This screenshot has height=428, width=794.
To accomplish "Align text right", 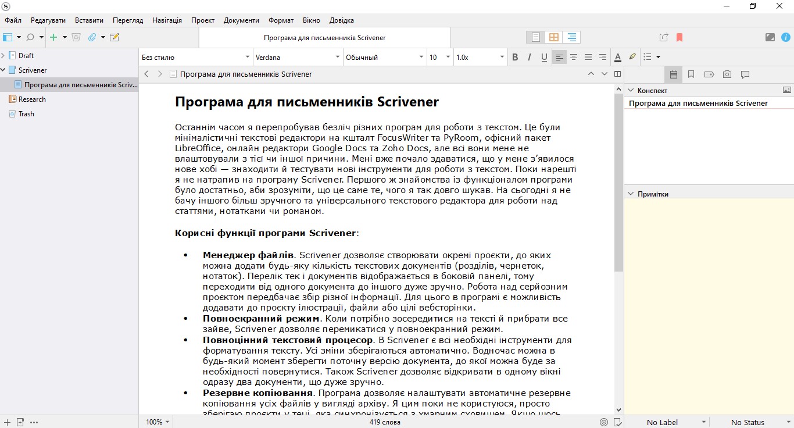I will click(603, 57).
